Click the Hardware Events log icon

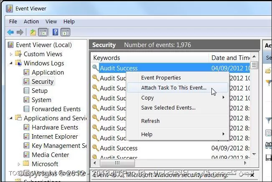point(26,127)
